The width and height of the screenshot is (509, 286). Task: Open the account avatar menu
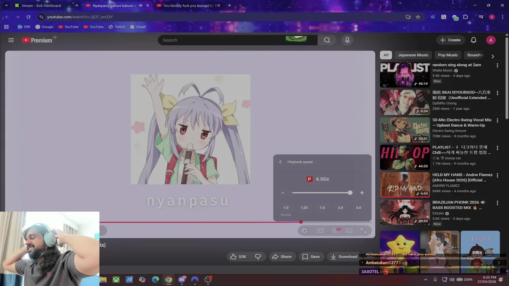491,40
